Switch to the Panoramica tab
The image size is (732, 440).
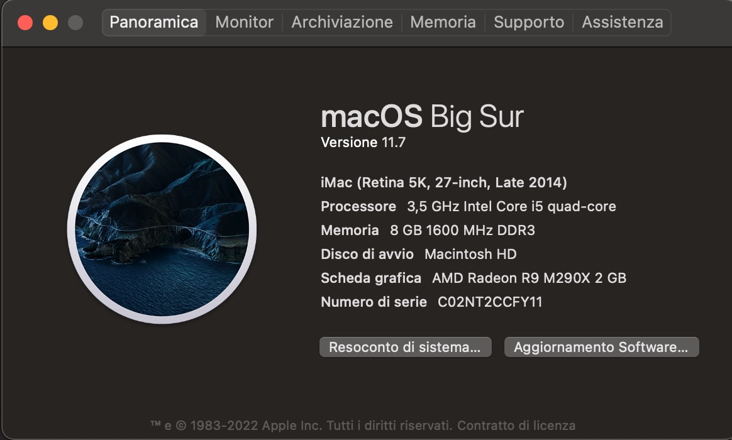pos(153,23)
